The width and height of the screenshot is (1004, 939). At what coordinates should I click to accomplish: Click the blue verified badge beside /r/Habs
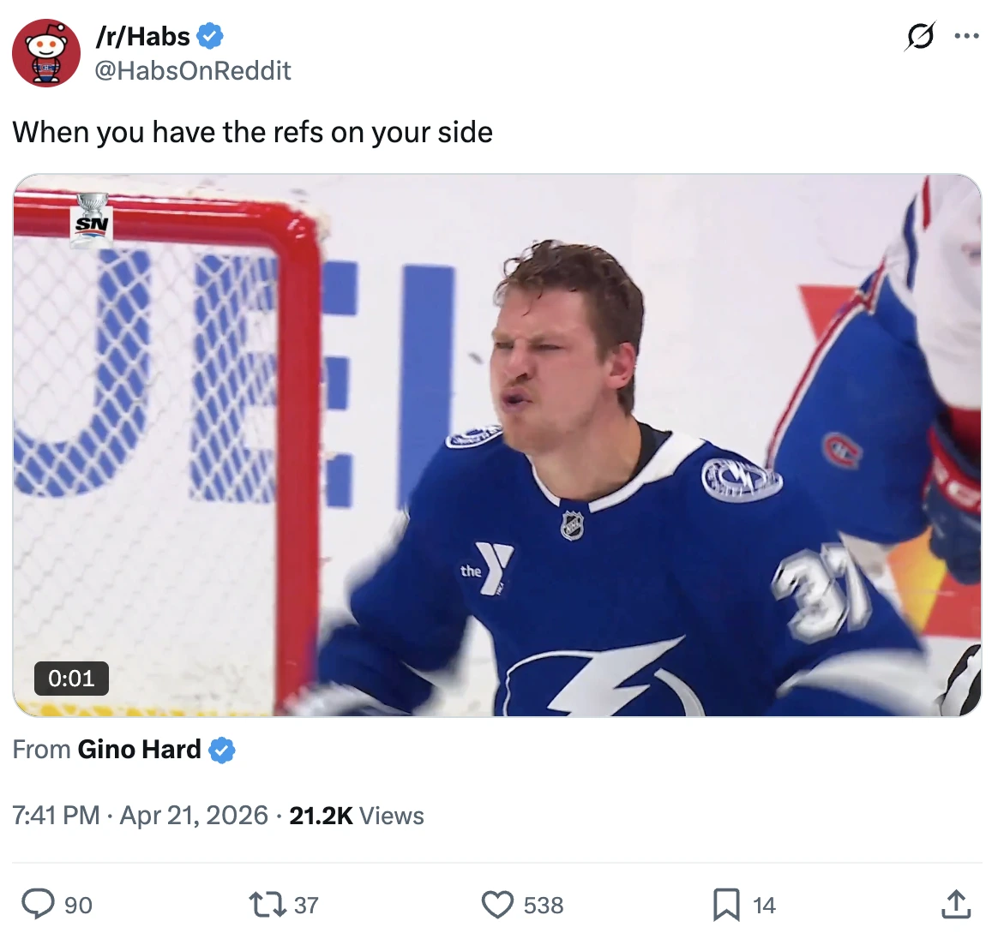(210, 36)
